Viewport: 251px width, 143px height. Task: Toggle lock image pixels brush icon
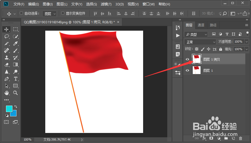tap(202, 49)
